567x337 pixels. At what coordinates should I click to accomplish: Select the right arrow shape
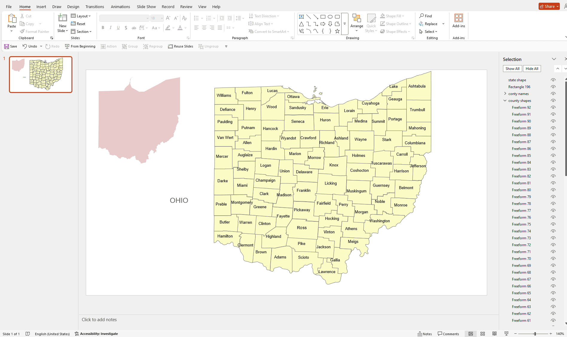click(x=323, y=24)
